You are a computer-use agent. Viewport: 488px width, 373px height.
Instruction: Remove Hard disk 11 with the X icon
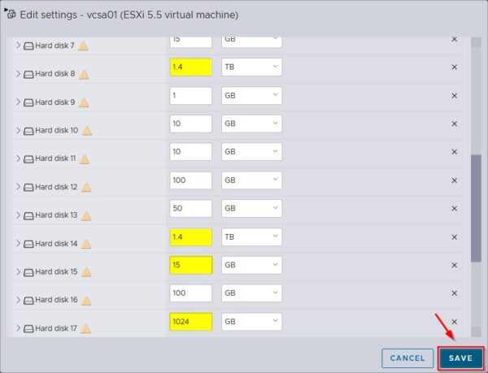click(x=455, y=153)
